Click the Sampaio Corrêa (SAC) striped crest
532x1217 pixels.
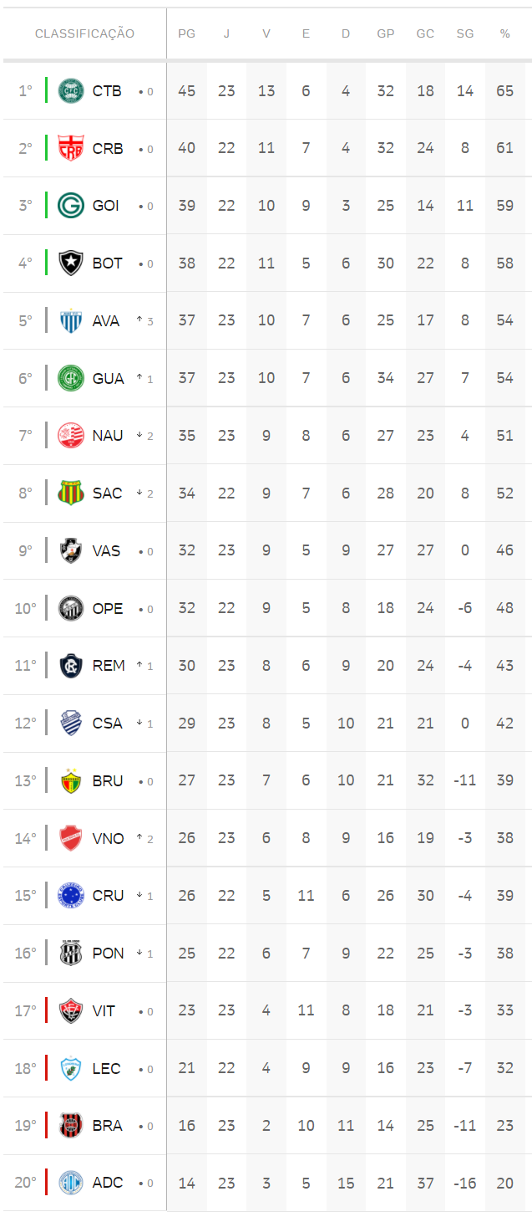pos(71,493)
